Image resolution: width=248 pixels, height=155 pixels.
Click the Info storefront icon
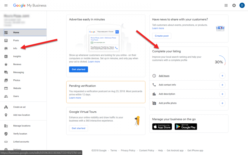6,48
